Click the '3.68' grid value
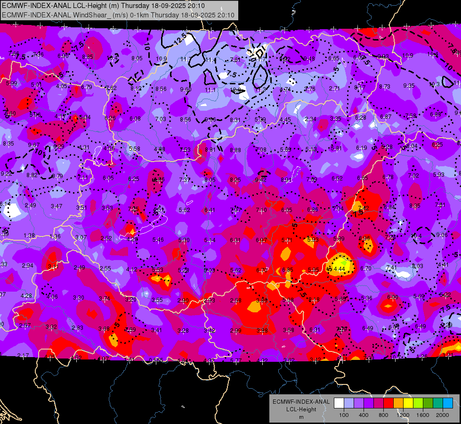This screenshot has height=424, width=461. click(x=104, y=329)
